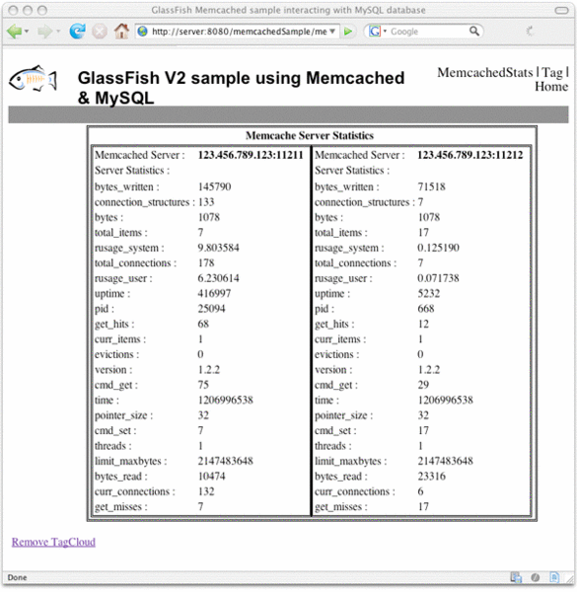
Task: Click the toolbar toggle pill button in title bar
Action: pos(561,10)
